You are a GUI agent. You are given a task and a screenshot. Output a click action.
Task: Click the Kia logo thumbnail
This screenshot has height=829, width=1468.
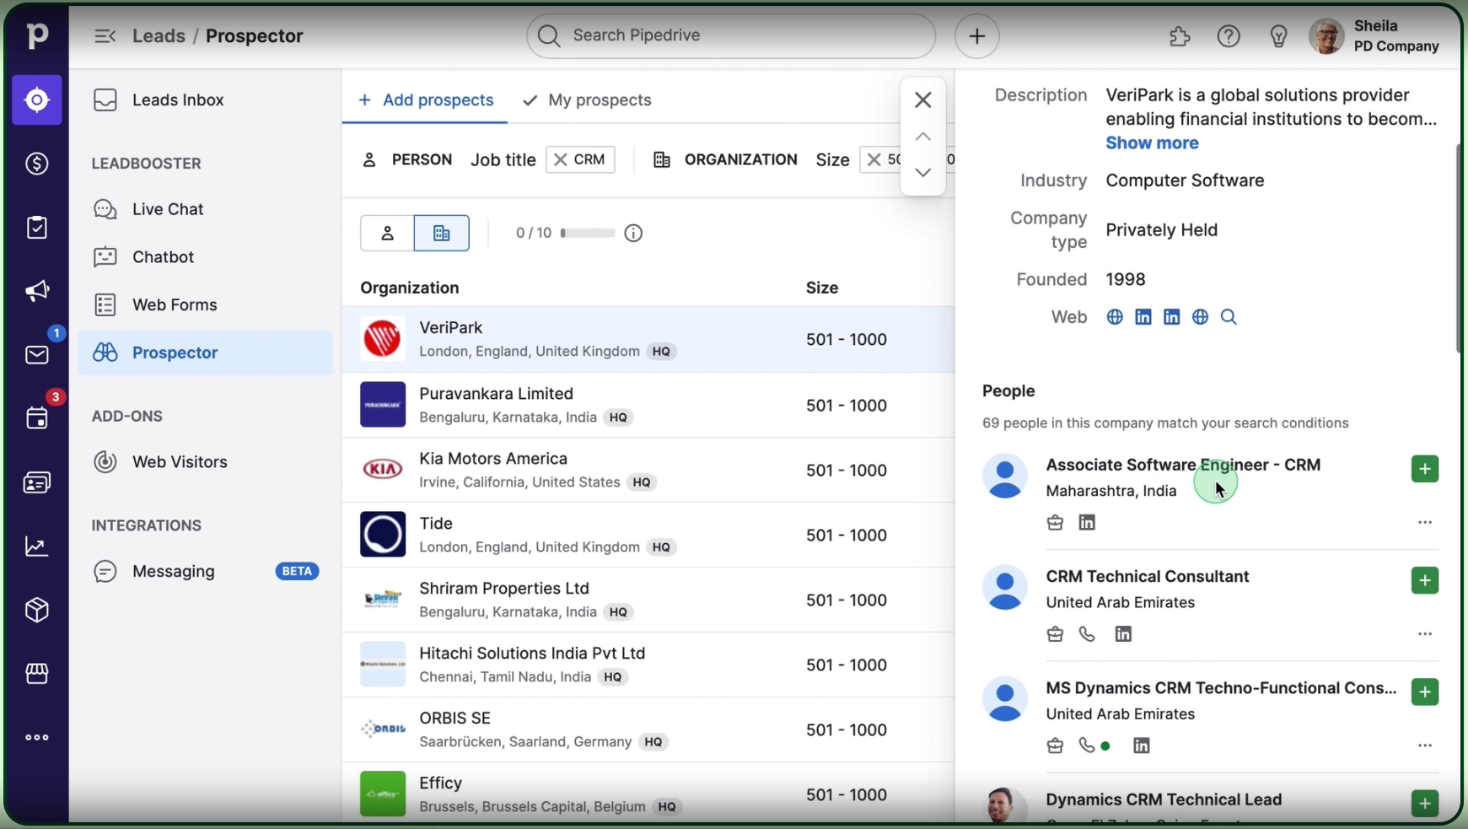pos(383,470)
